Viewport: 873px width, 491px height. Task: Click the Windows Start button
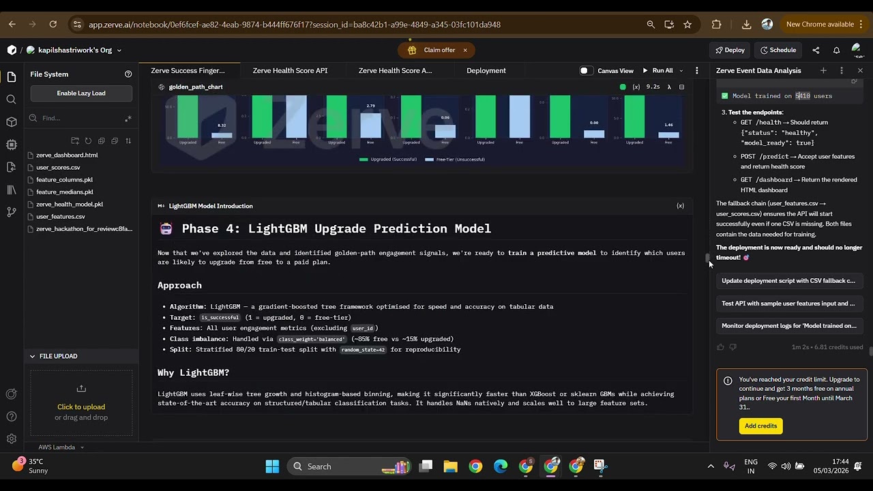pyautogui.click(x=272, y=466)
